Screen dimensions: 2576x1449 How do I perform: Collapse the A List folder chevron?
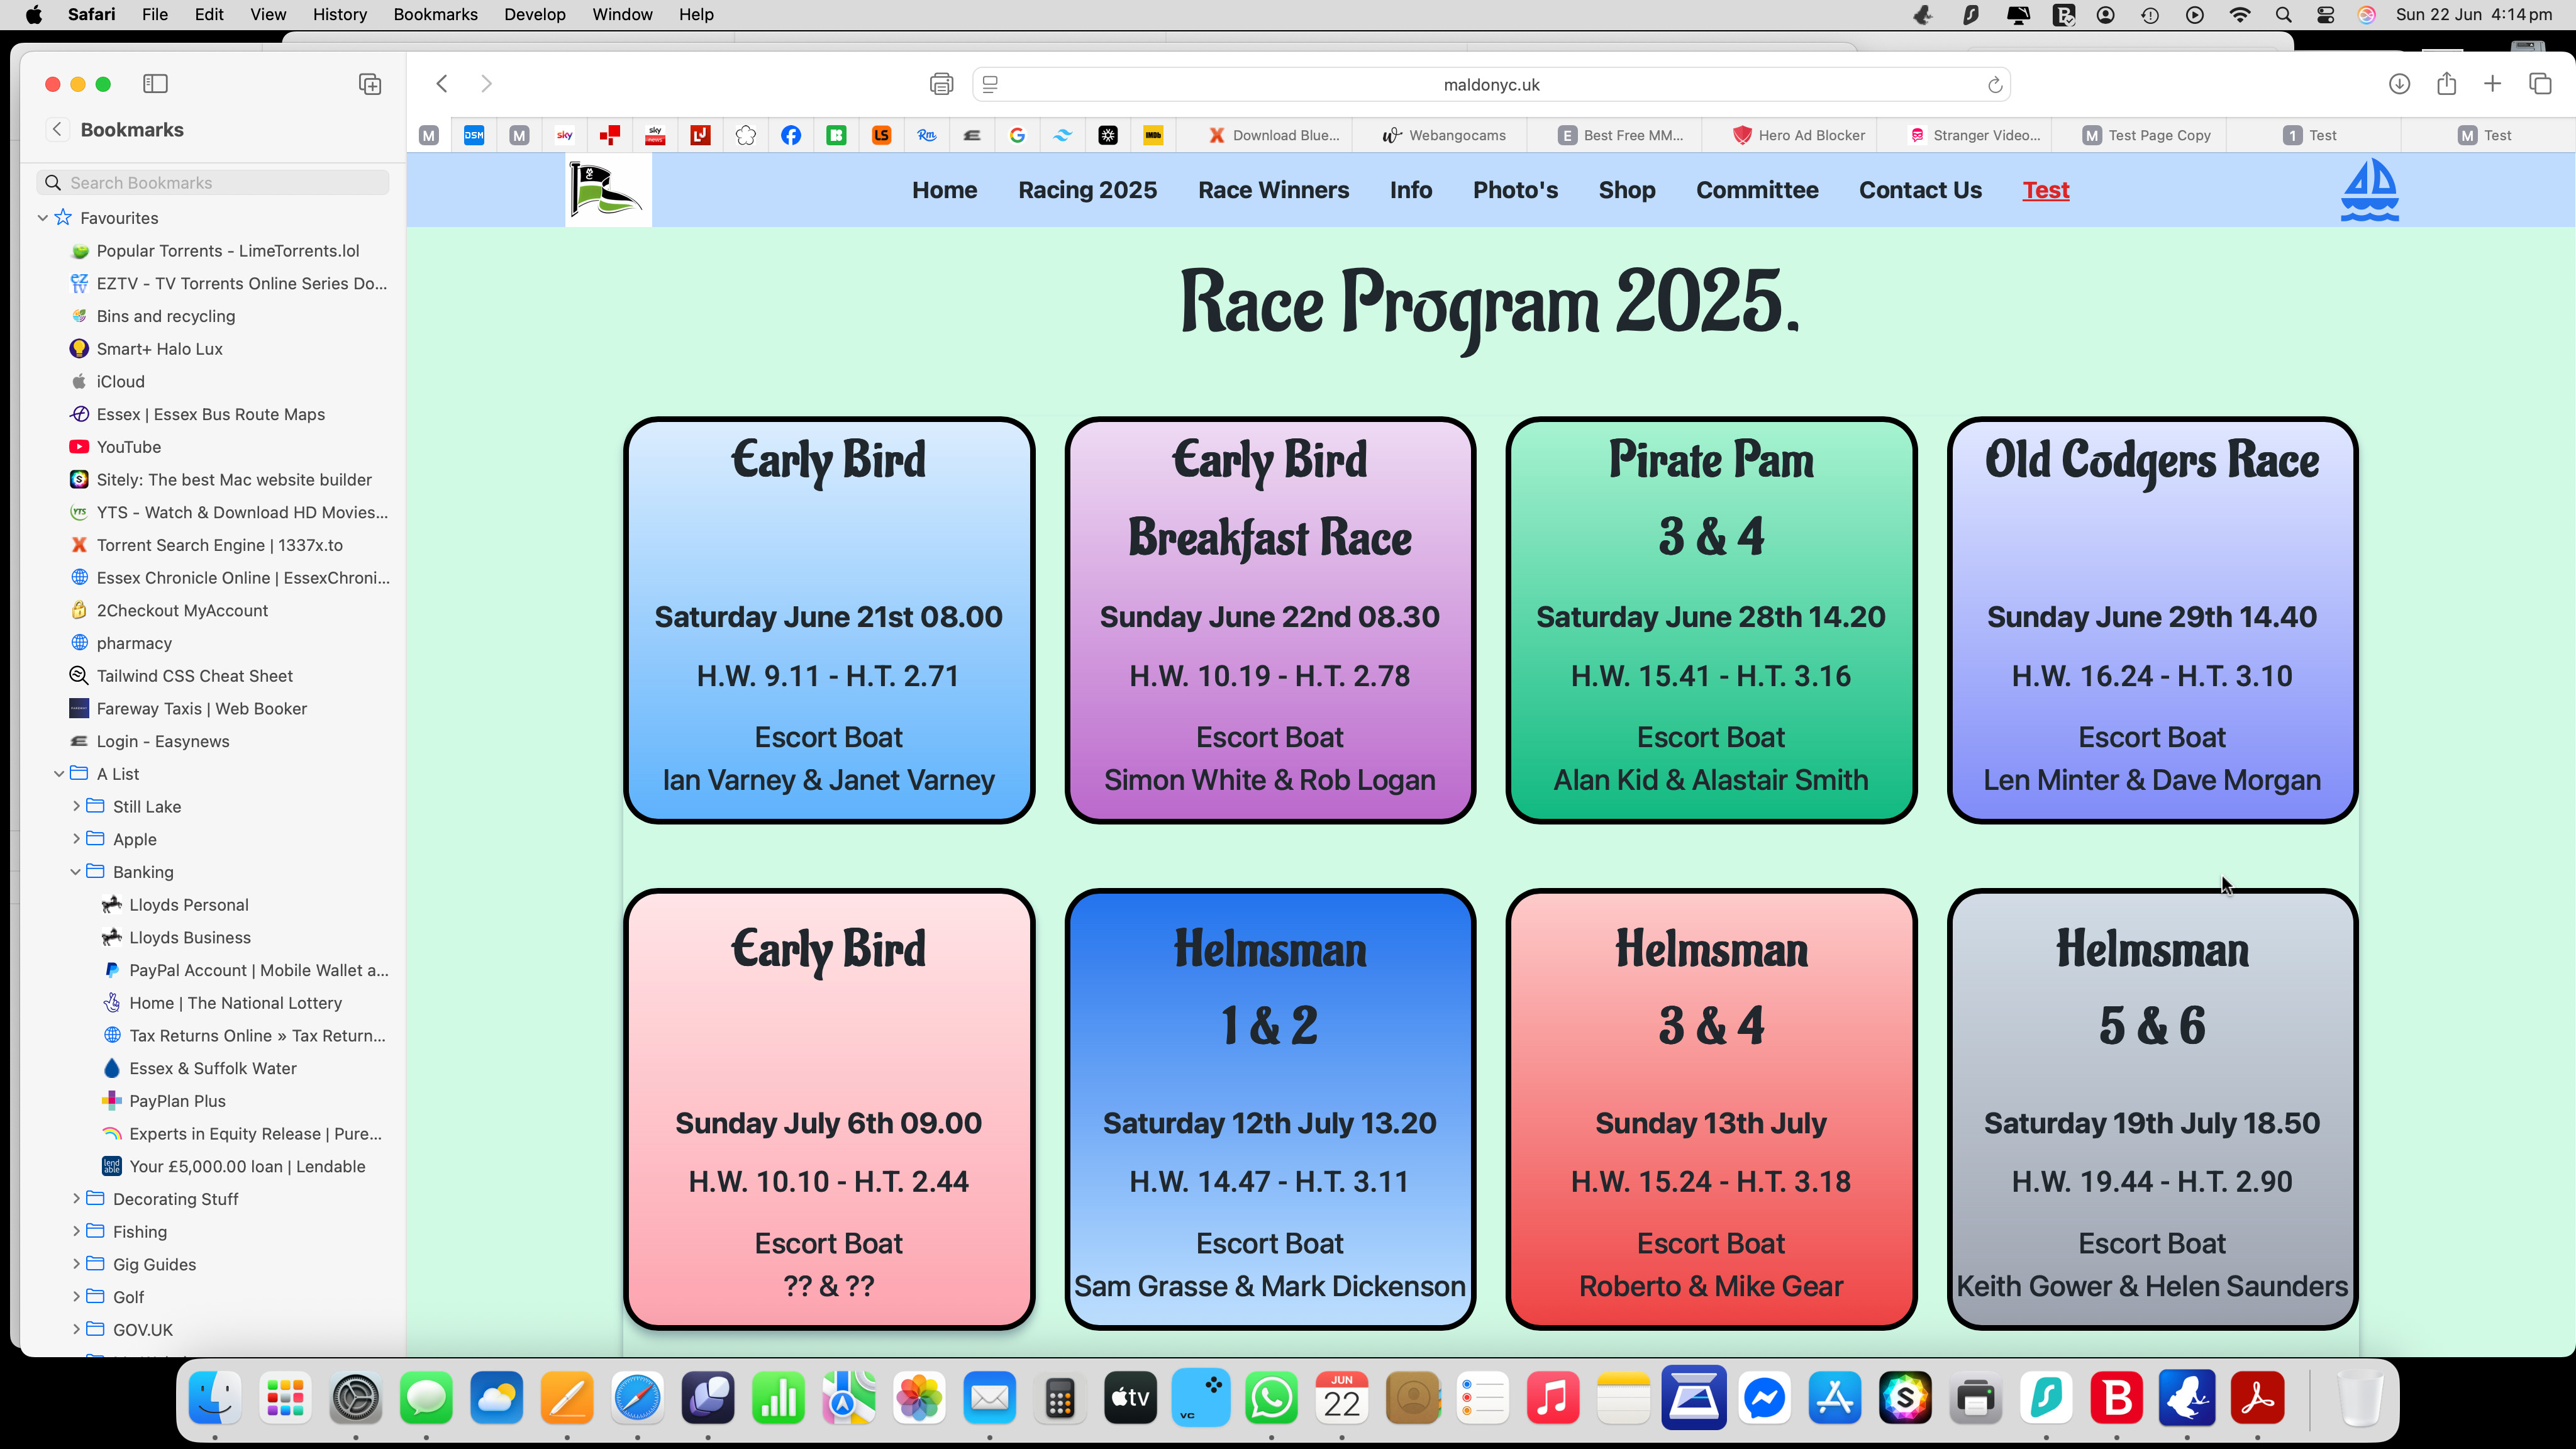(x=59, y=774)
